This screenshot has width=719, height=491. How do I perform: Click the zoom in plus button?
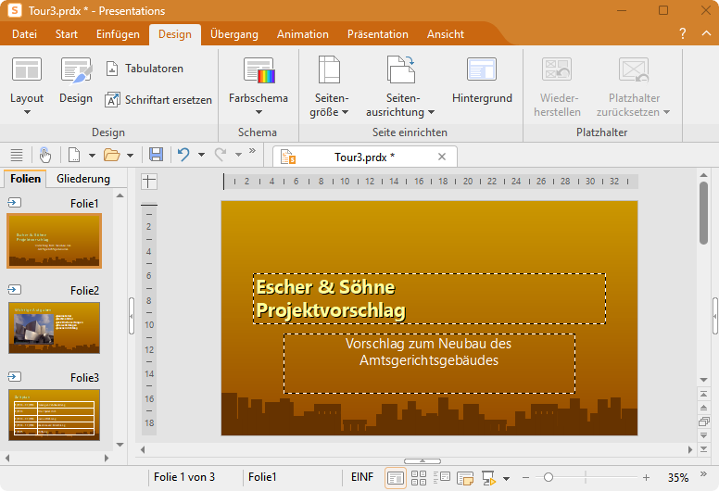(646, 478)
